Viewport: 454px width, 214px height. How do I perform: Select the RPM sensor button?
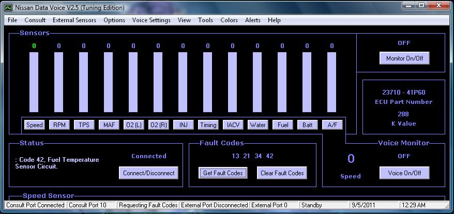tap(59, 125)
